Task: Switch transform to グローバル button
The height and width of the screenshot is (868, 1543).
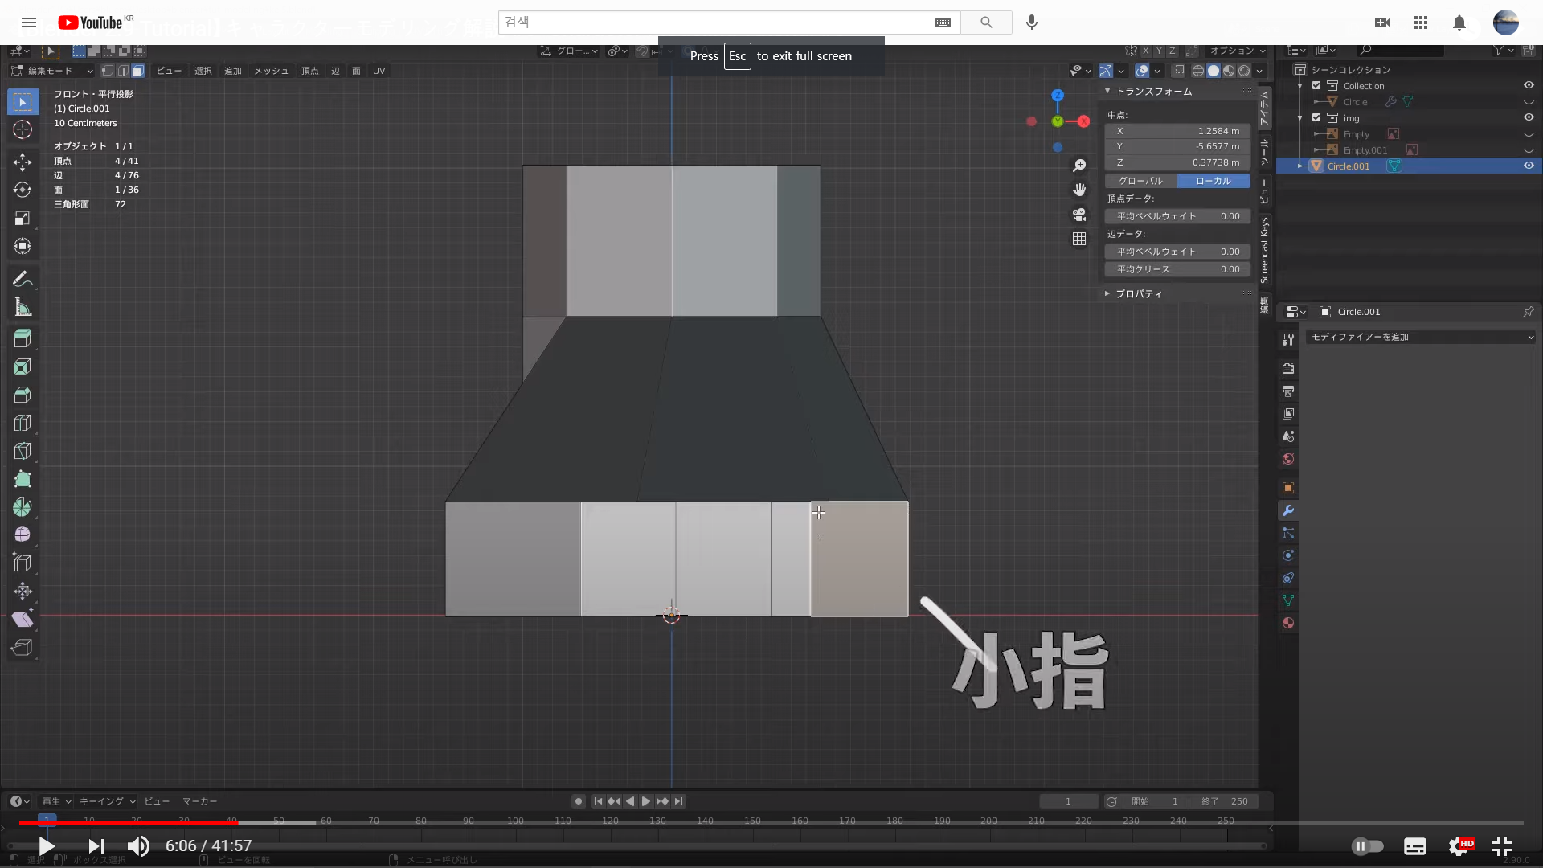Action: click(1140, 181)
